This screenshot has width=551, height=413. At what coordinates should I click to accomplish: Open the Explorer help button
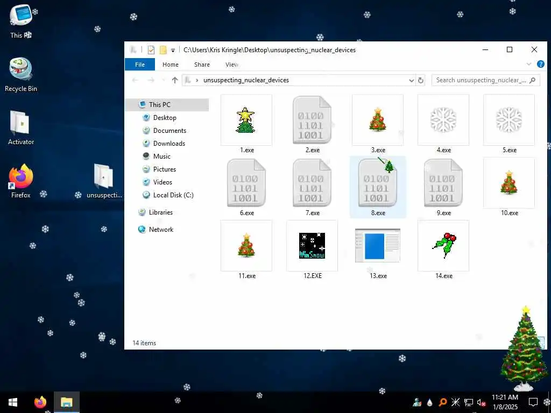coord(540,65)
